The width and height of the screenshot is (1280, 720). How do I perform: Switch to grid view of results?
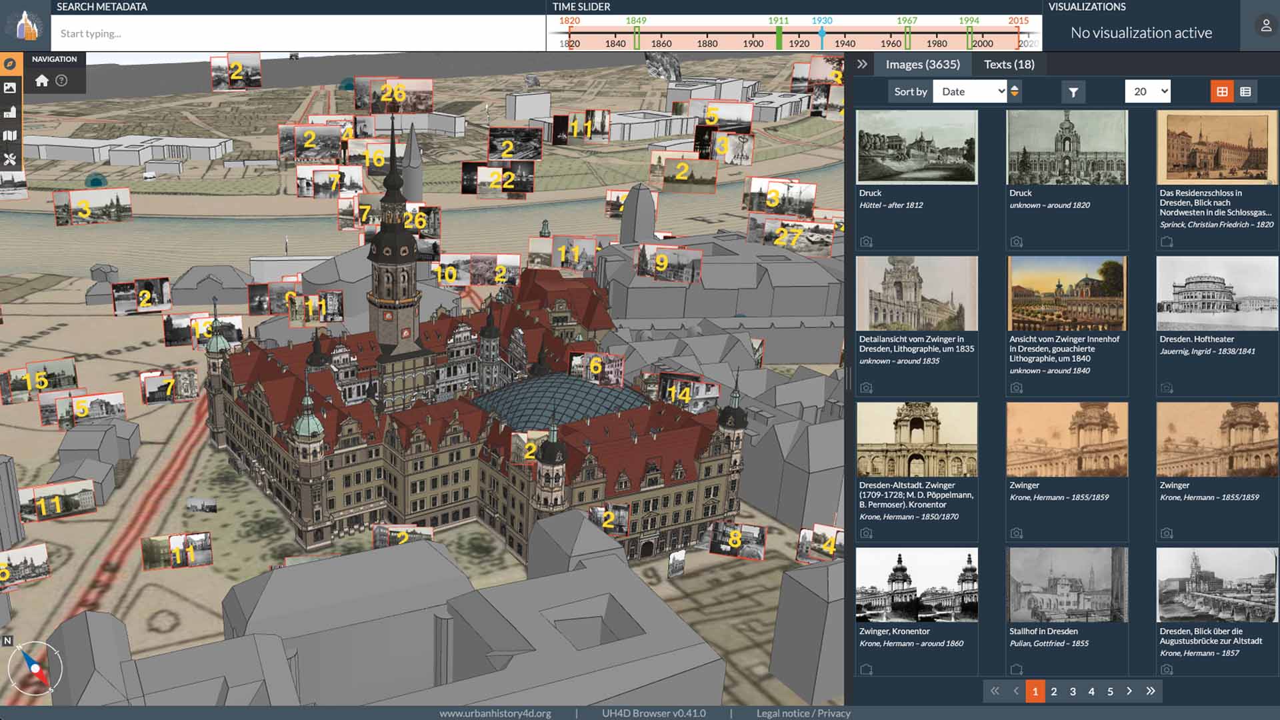point(1222,92)
